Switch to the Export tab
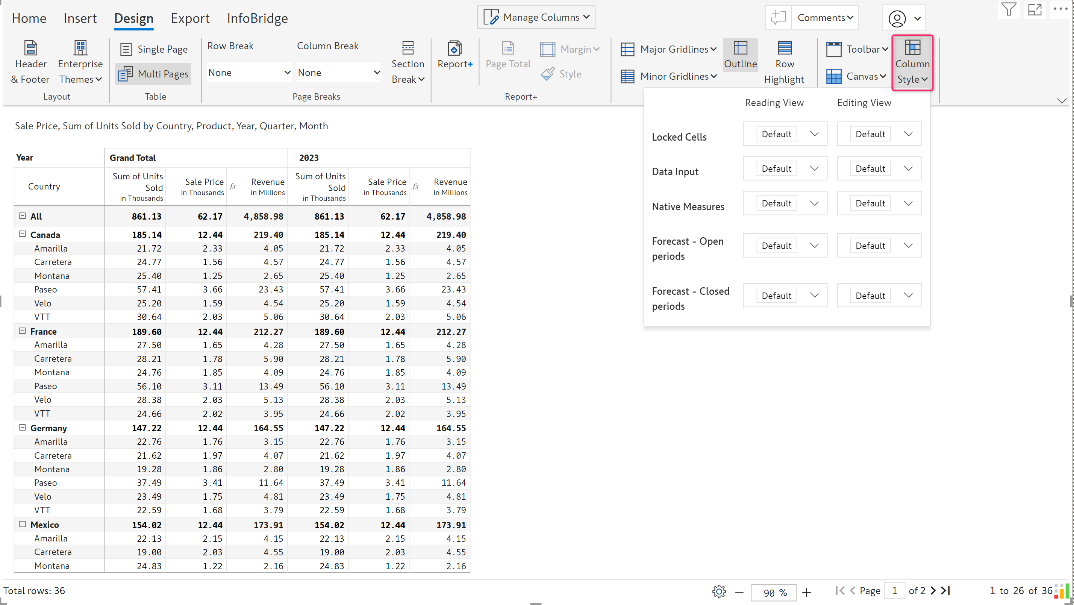 (x=190, y=18)
